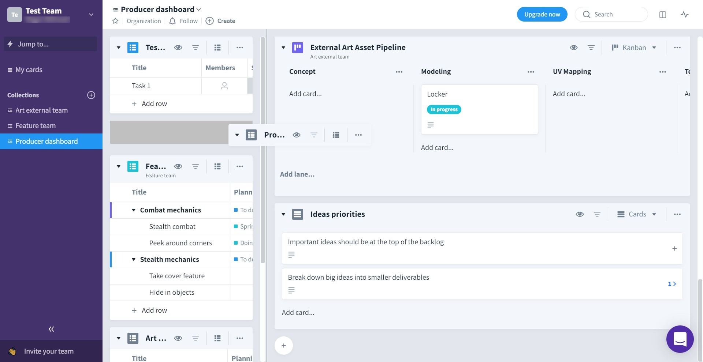
Task: Open list view options for Tes... board
Action: (217, 48)
